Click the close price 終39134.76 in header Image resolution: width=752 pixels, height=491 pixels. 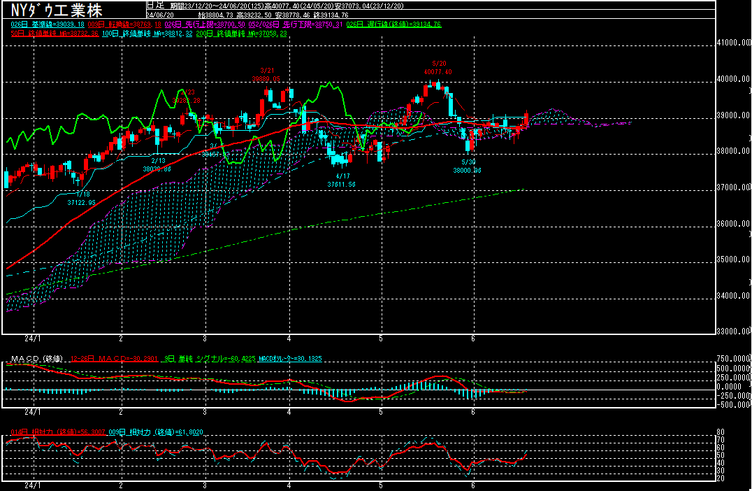(331, 15)
